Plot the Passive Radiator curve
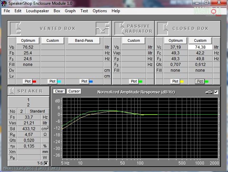 pyautogui.click(x=134, y=82)
